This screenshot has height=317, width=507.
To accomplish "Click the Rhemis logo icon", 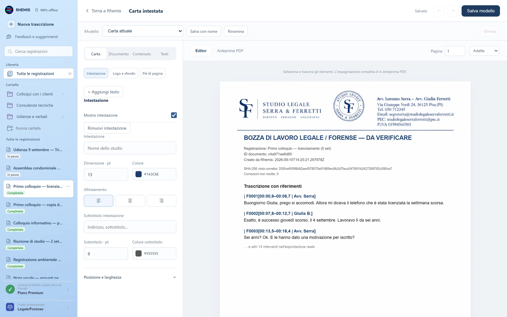I will 9,10.
